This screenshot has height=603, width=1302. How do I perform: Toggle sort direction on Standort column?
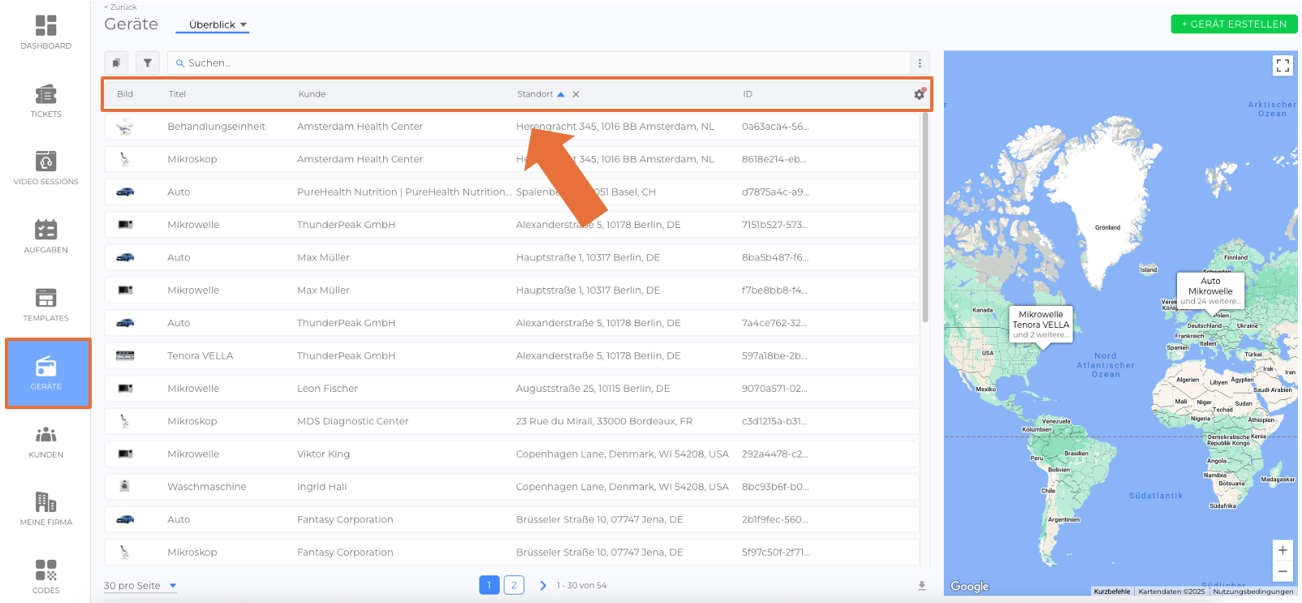(x=560, y=94)
